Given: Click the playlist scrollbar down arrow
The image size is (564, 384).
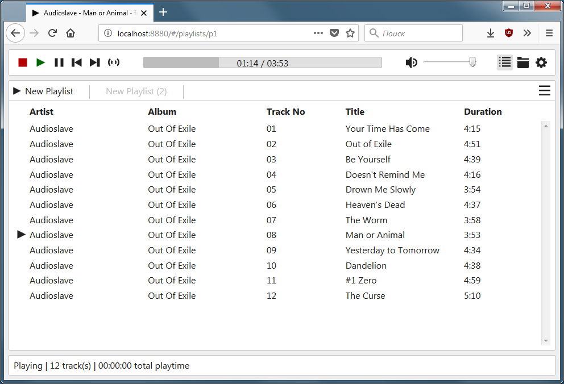Looking at the screenshot, I should tap(546, 340).
